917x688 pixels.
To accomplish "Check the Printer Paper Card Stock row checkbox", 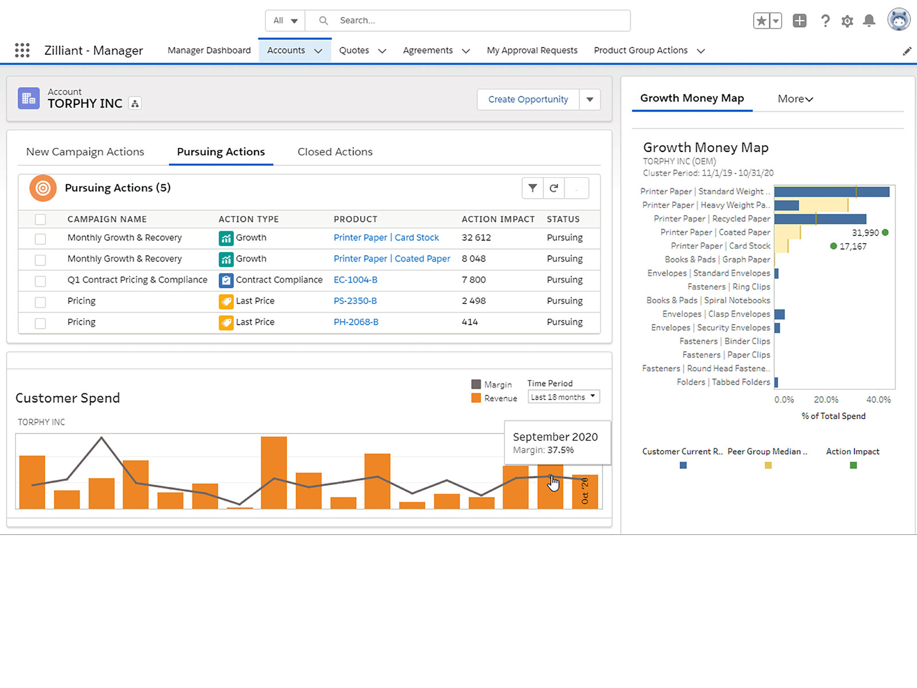I will pos(40,239).
